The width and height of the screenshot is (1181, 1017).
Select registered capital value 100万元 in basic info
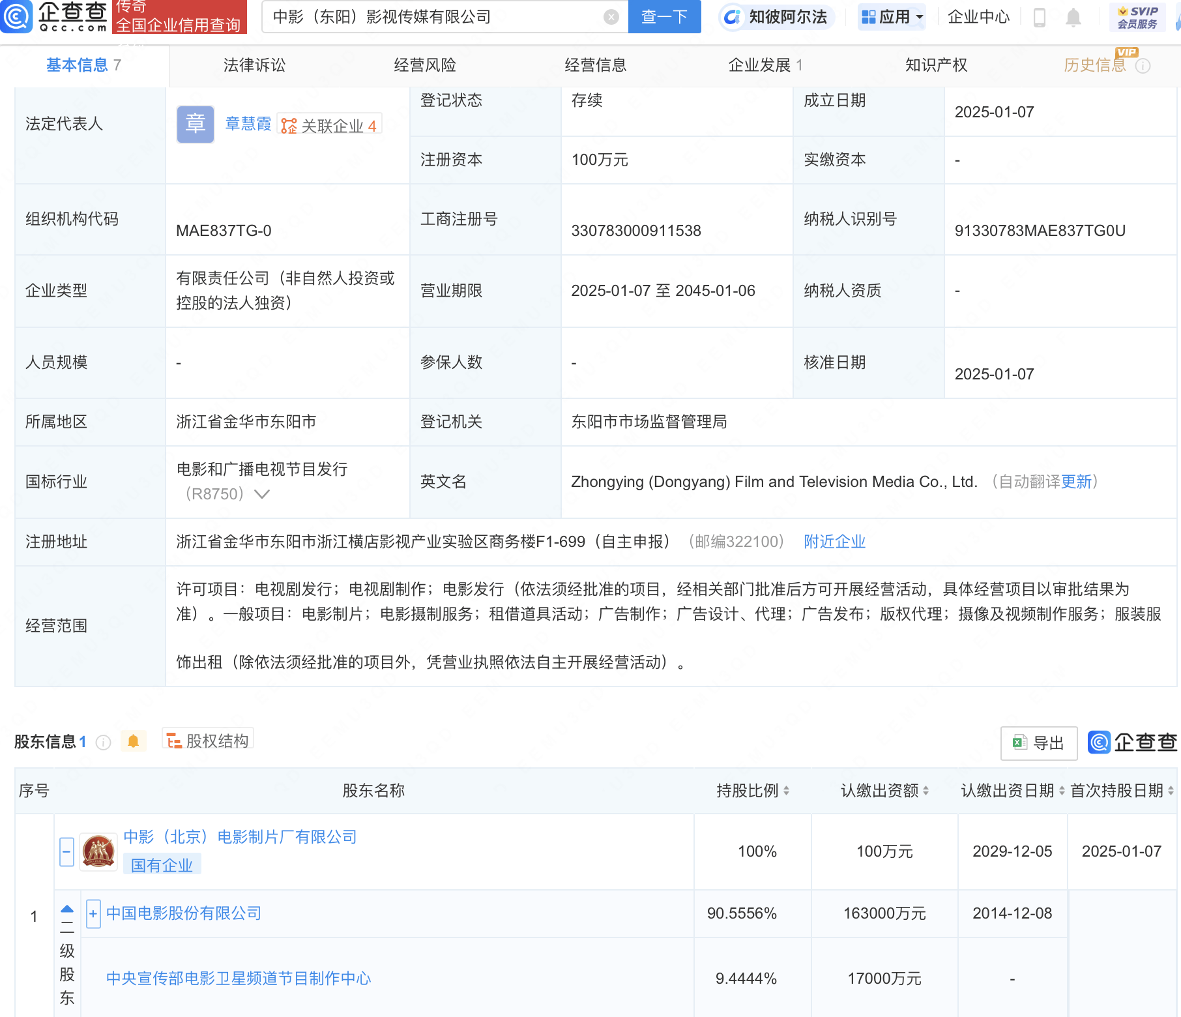[x=600, y=160]
